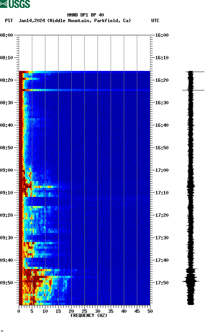Click the 08:10 PST time label
207x335 pixels.
7,58
